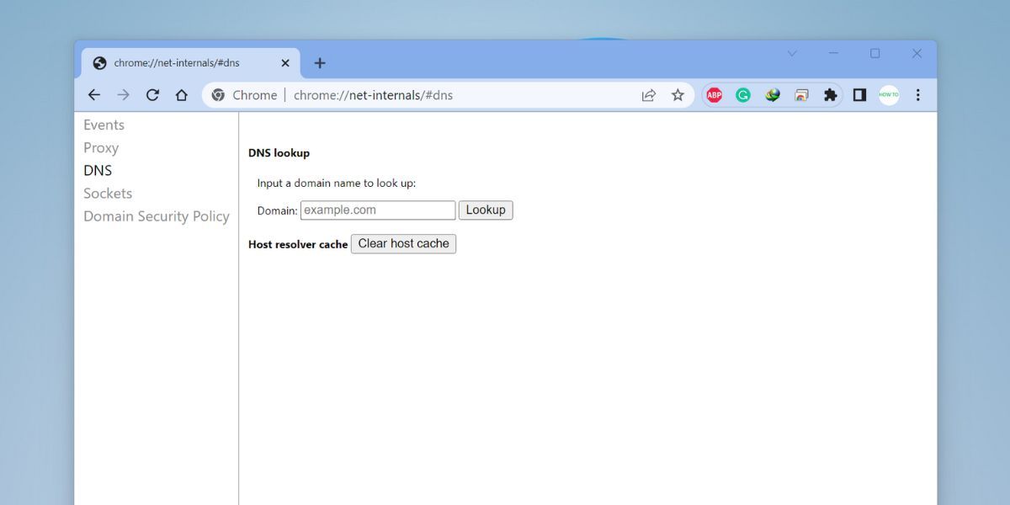Open the Extensions puzzle piece menu
The height and width of the screenshot is (505, 1010).
tap(830, 95)
